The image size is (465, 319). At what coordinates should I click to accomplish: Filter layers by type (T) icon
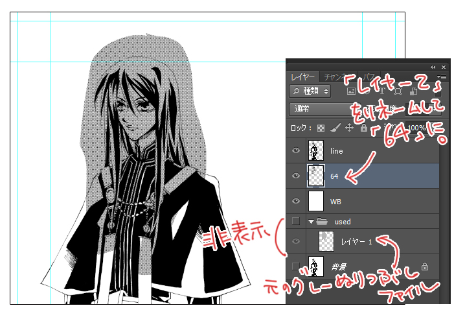point(382,91)
